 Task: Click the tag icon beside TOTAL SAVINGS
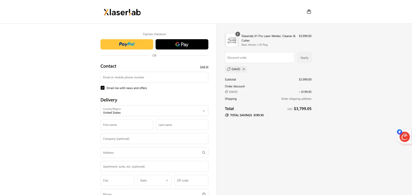(227, 115)
